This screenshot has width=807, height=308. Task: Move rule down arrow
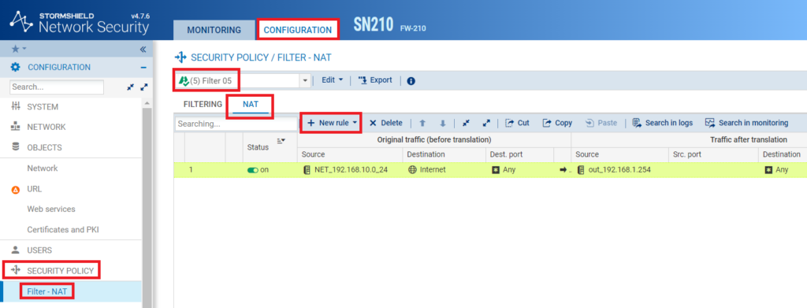point(443,123)
